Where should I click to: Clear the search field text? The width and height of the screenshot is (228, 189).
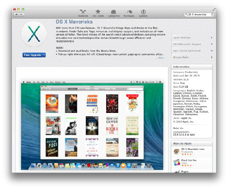coord(212,15)
